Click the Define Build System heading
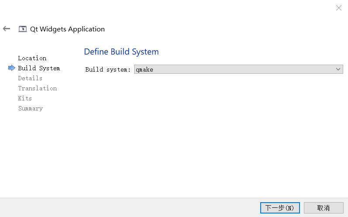The height and width of the screenshot is (217, 348). click(x=121, y=52)
